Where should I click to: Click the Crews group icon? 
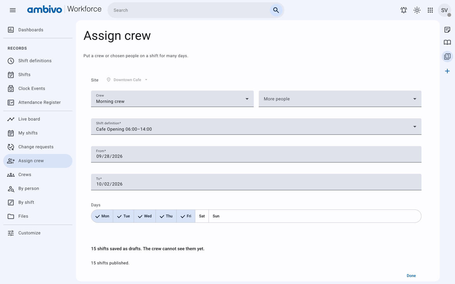pos(11,175)
